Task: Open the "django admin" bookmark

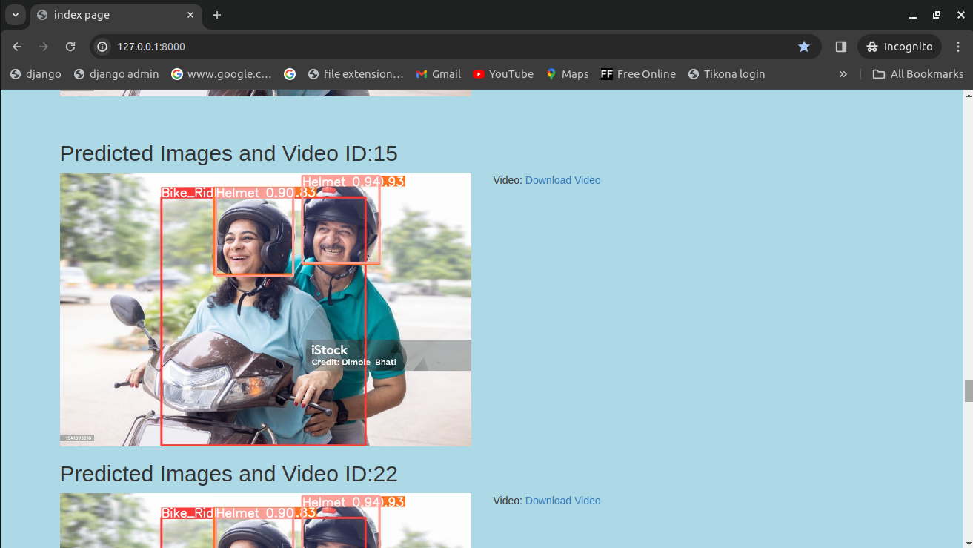Action: [116, 74]
